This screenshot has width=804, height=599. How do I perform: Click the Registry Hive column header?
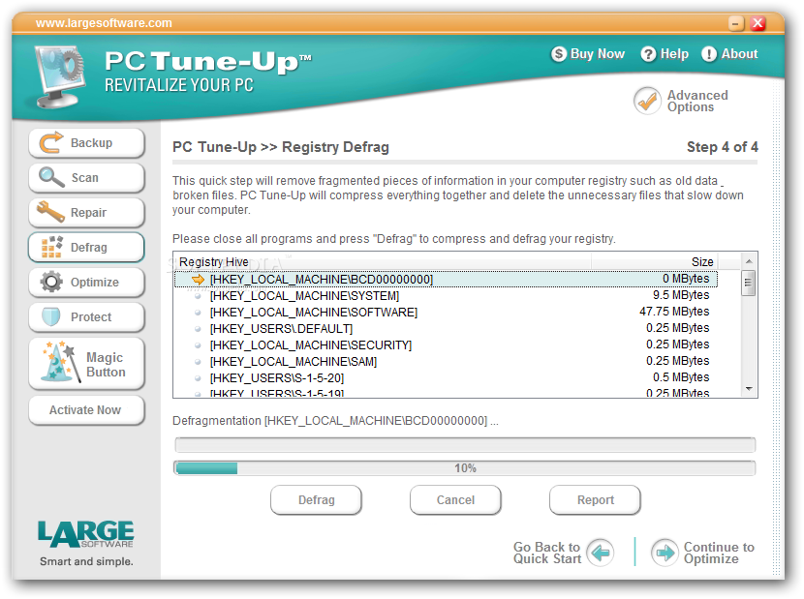click(383, 262)
